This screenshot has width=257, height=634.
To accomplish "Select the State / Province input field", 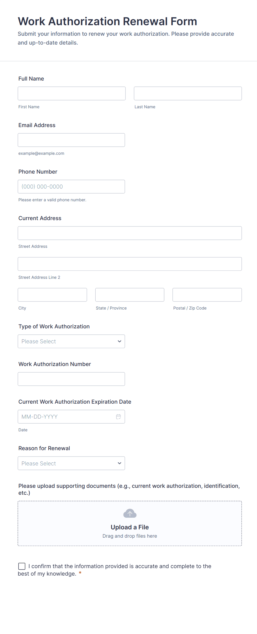I will [x=130, y=295].
